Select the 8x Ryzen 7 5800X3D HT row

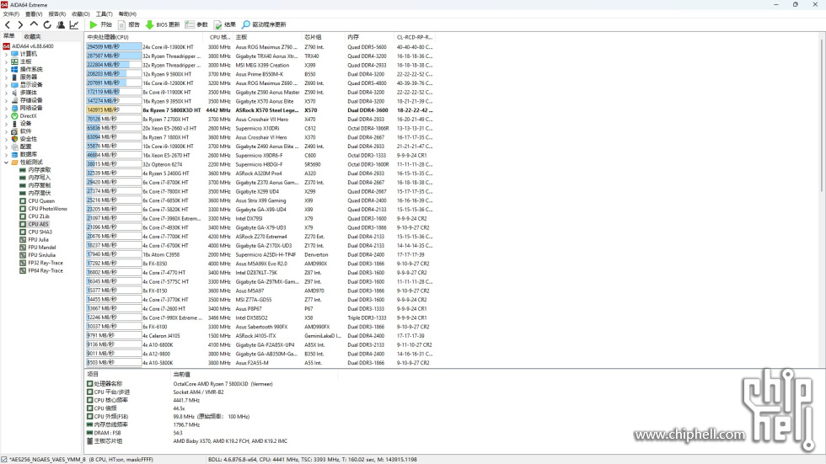coord(260,110)
